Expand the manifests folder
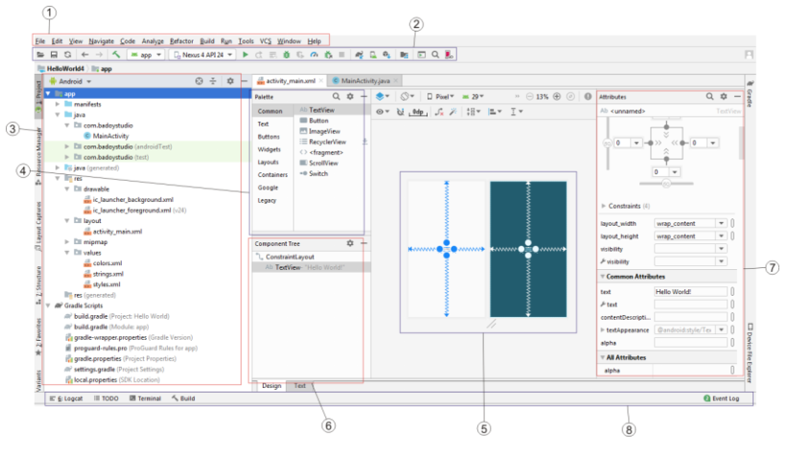 tap(58, 104)
